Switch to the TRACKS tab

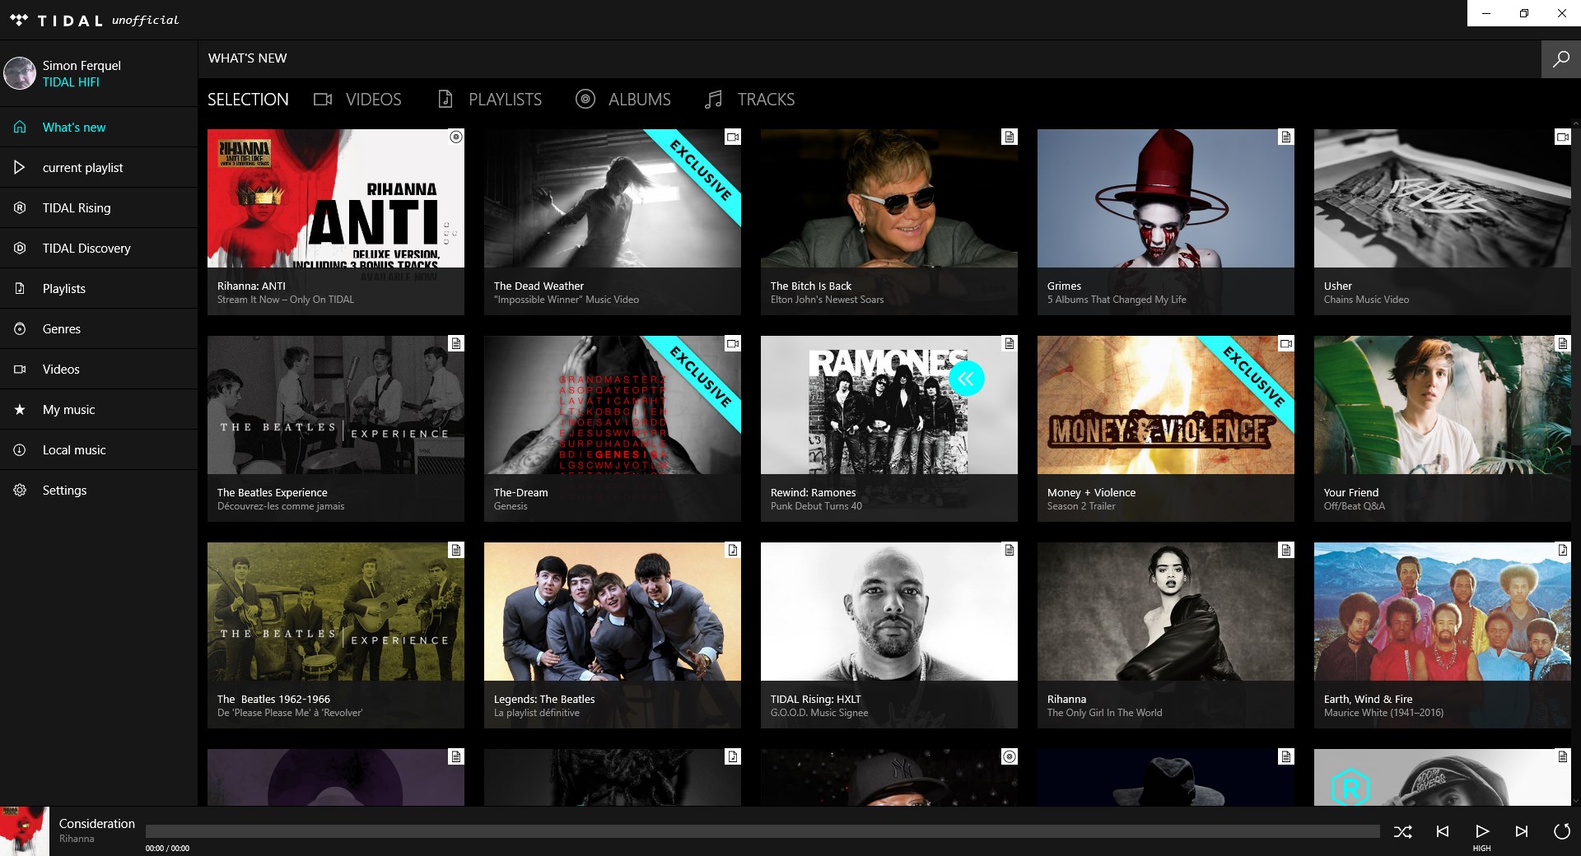[x=749, y=100]
